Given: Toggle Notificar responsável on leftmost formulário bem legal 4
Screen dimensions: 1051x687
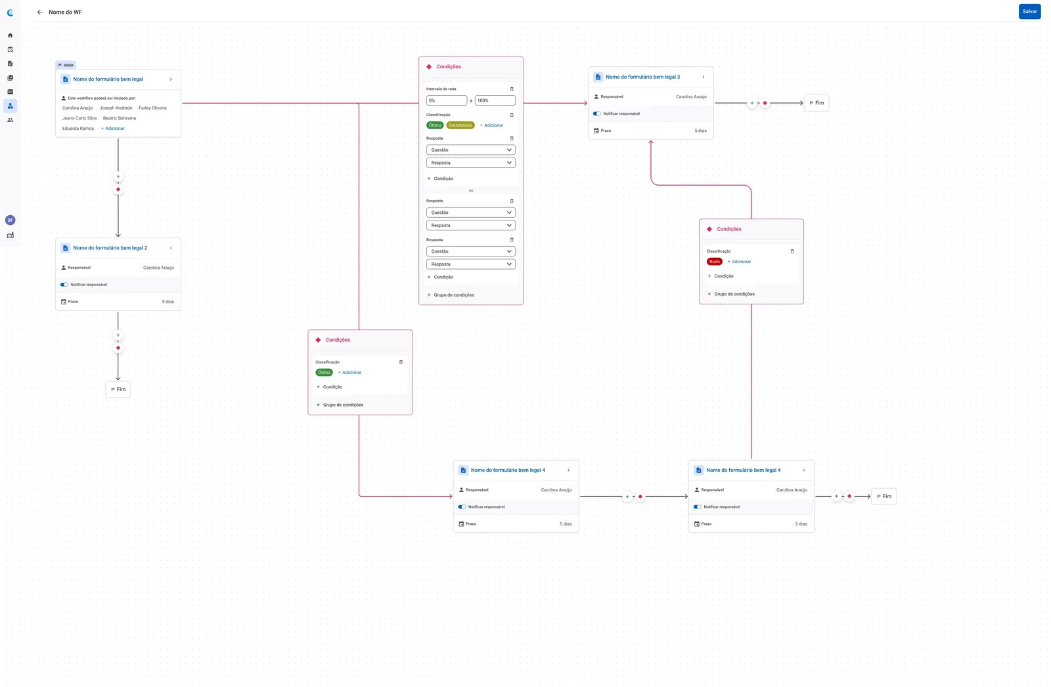Looking at the screenshot, I should tap(461, 507).
